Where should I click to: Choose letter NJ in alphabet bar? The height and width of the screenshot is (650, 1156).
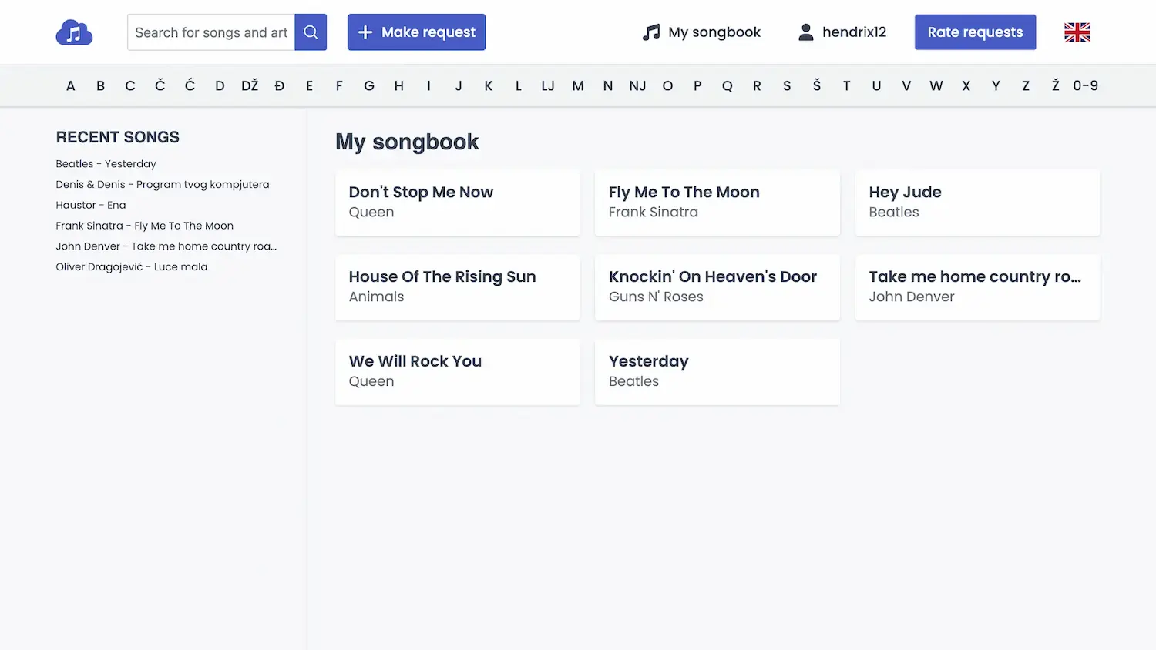[x=637, y=86]
